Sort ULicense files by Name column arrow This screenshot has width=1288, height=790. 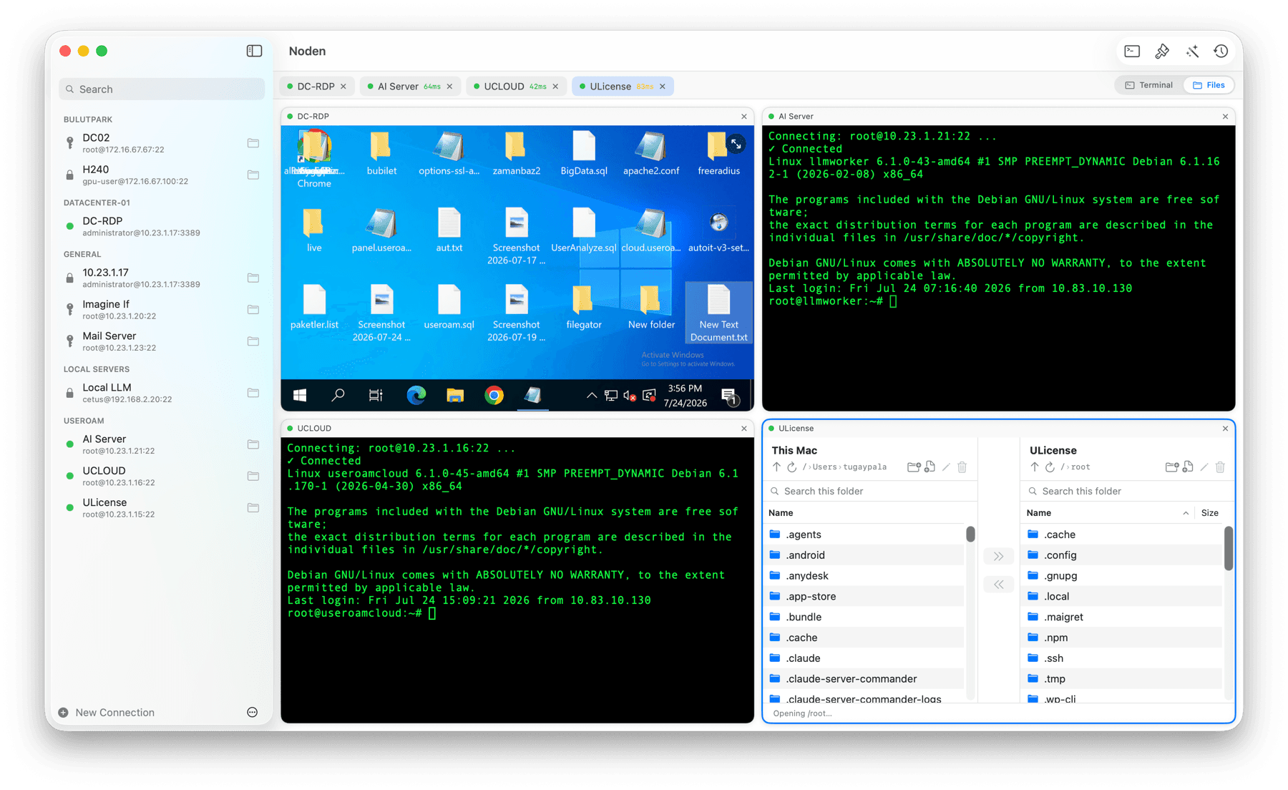click(1186, 513)
